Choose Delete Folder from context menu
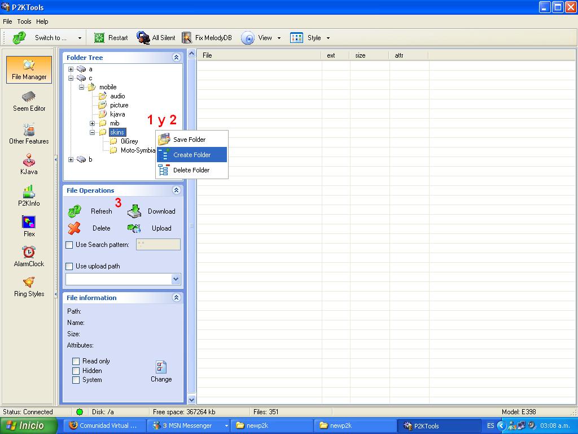The height and width of the screenshot is (434, 578). (x=192, y=170)
